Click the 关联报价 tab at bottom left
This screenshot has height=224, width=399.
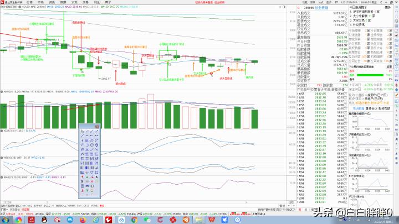pyautogui.click(x=14, y=210)
